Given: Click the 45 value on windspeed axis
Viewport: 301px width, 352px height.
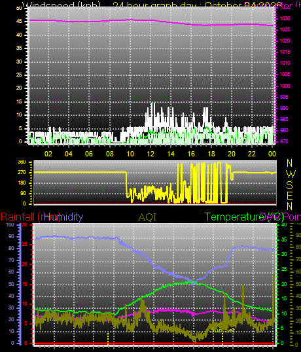Looking at the screenshot, I should [x=20, y=22].
